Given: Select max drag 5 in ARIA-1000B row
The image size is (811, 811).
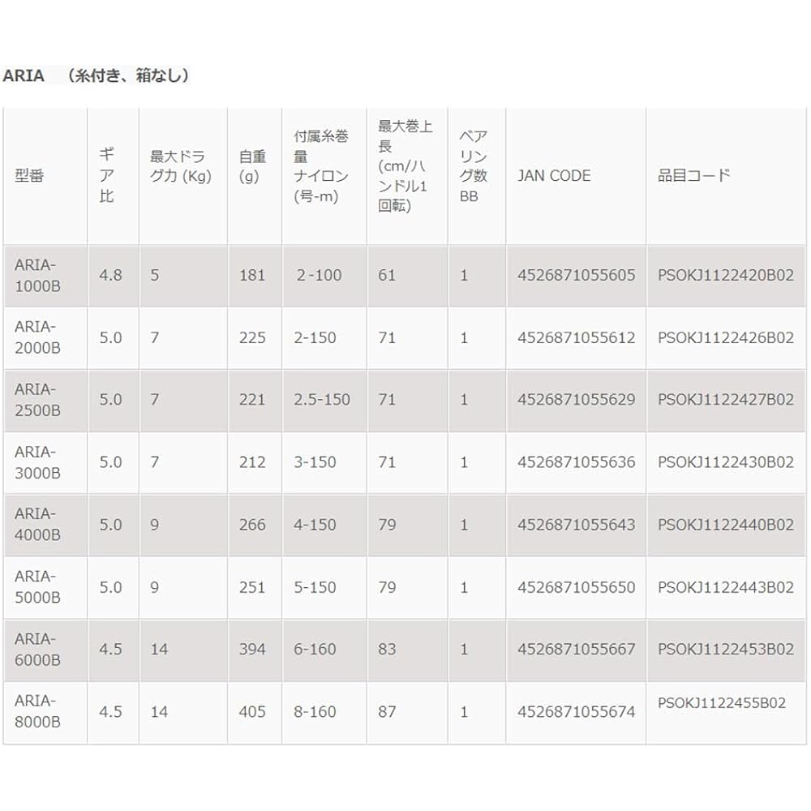Looking at the screenshot, I should (155, 275).
